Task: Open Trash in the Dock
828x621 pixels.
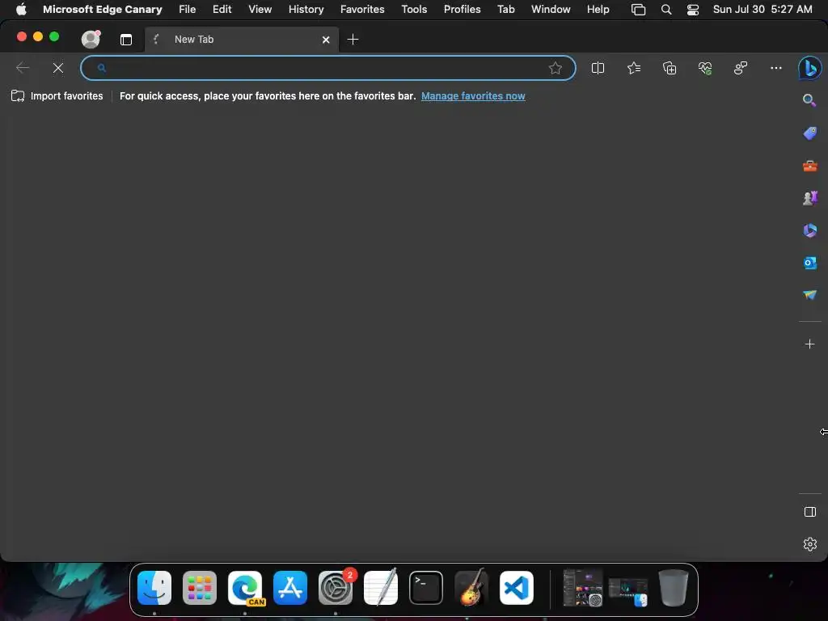Action: 674,588
